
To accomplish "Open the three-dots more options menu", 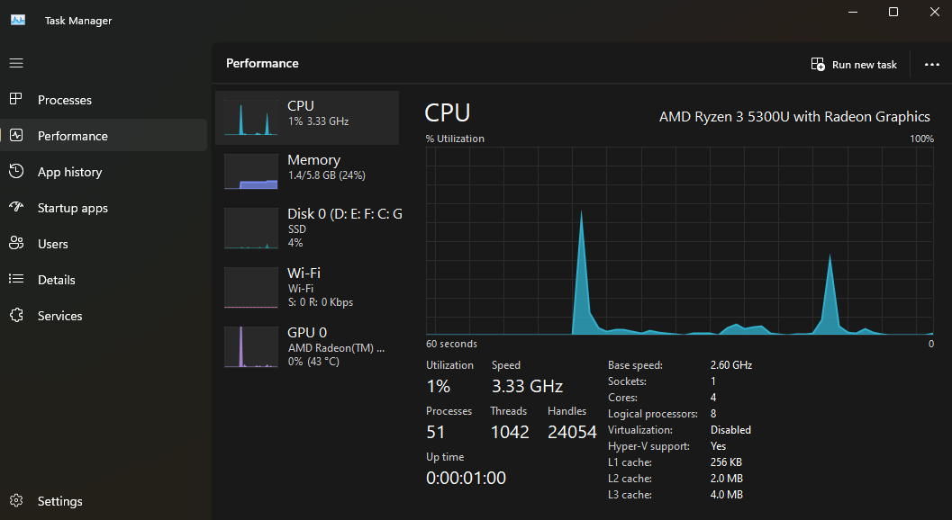I will [931, 64].
